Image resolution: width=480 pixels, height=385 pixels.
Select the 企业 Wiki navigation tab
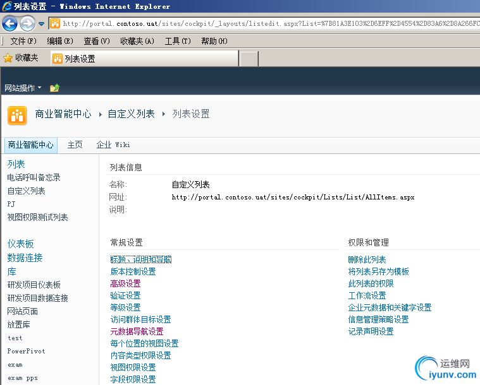pyautogui.click(x=113, y=145)
